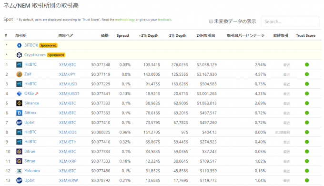The image size is (324, 186).
Task: Sort by Spread column header
Action: [122, 35]
